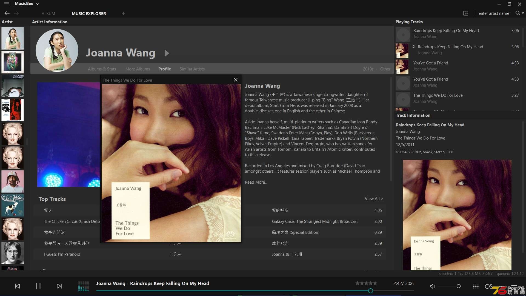This screenshot has width=526, height=296.
Task: Select Galaxy Crisis album entry
Action: click(315, 221)
